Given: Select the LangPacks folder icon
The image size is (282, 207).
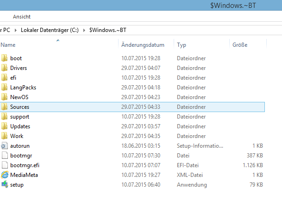Looking at the screenshot, I should pyautogui.click(x=4, y=87).
